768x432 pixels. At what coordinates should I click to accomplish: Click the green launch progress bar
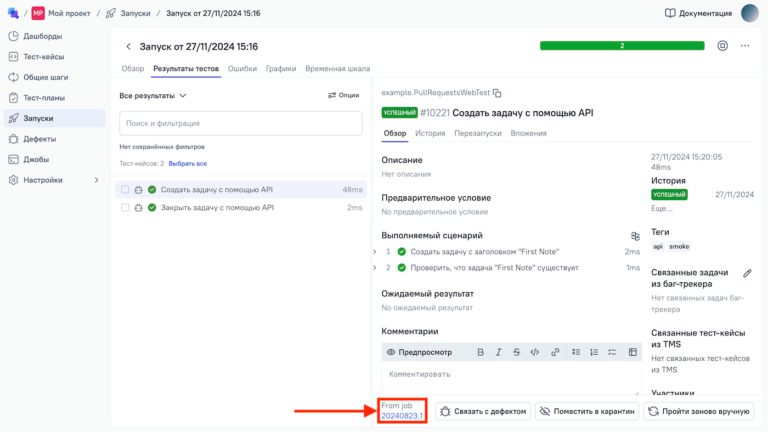click(622, 46)
